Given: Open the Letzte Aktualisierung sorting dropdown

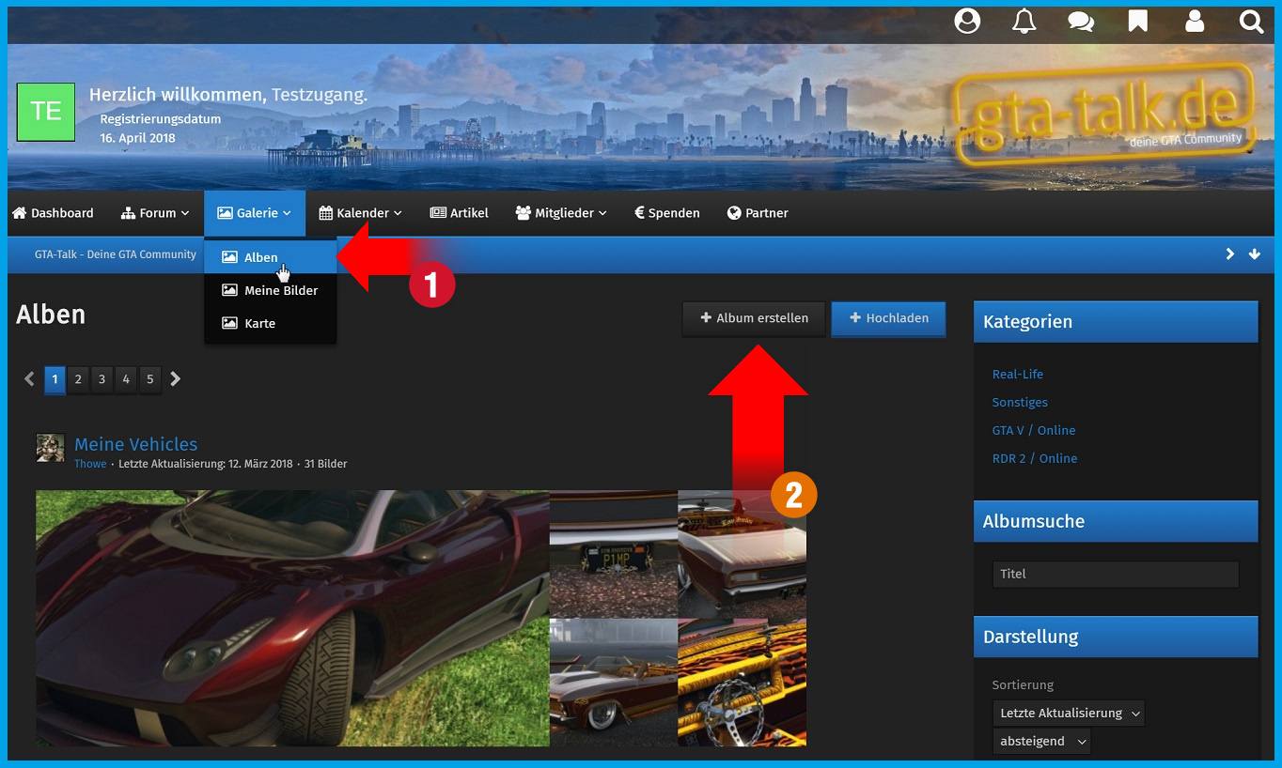Looking at the screenshot, I should tap(1069, 713).
